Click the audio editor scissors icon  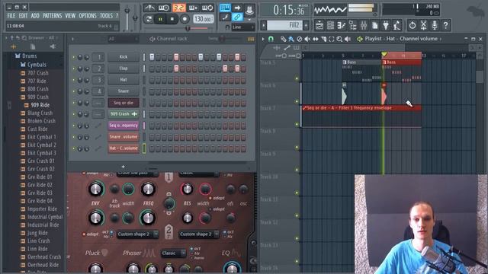[x=423, y=25]
